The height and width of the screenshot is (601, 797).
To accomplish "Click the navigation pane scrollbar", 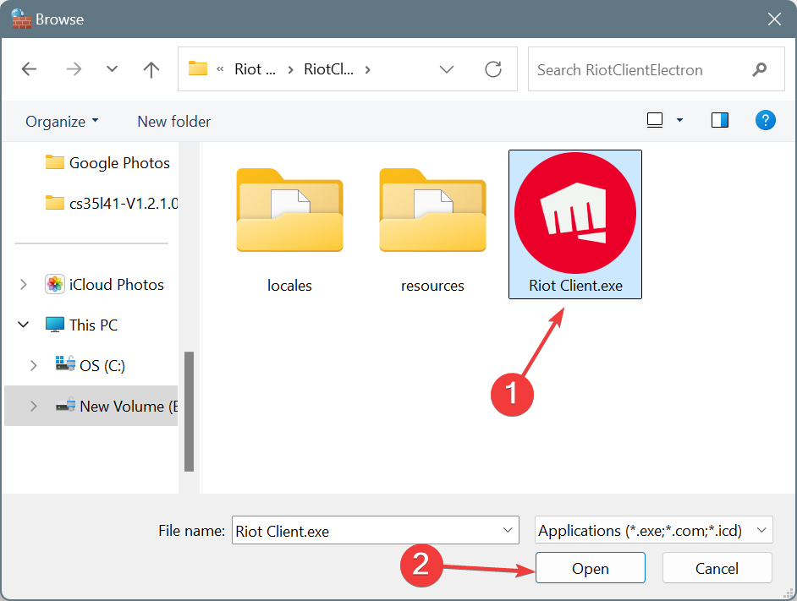I will tap(189, 412).
